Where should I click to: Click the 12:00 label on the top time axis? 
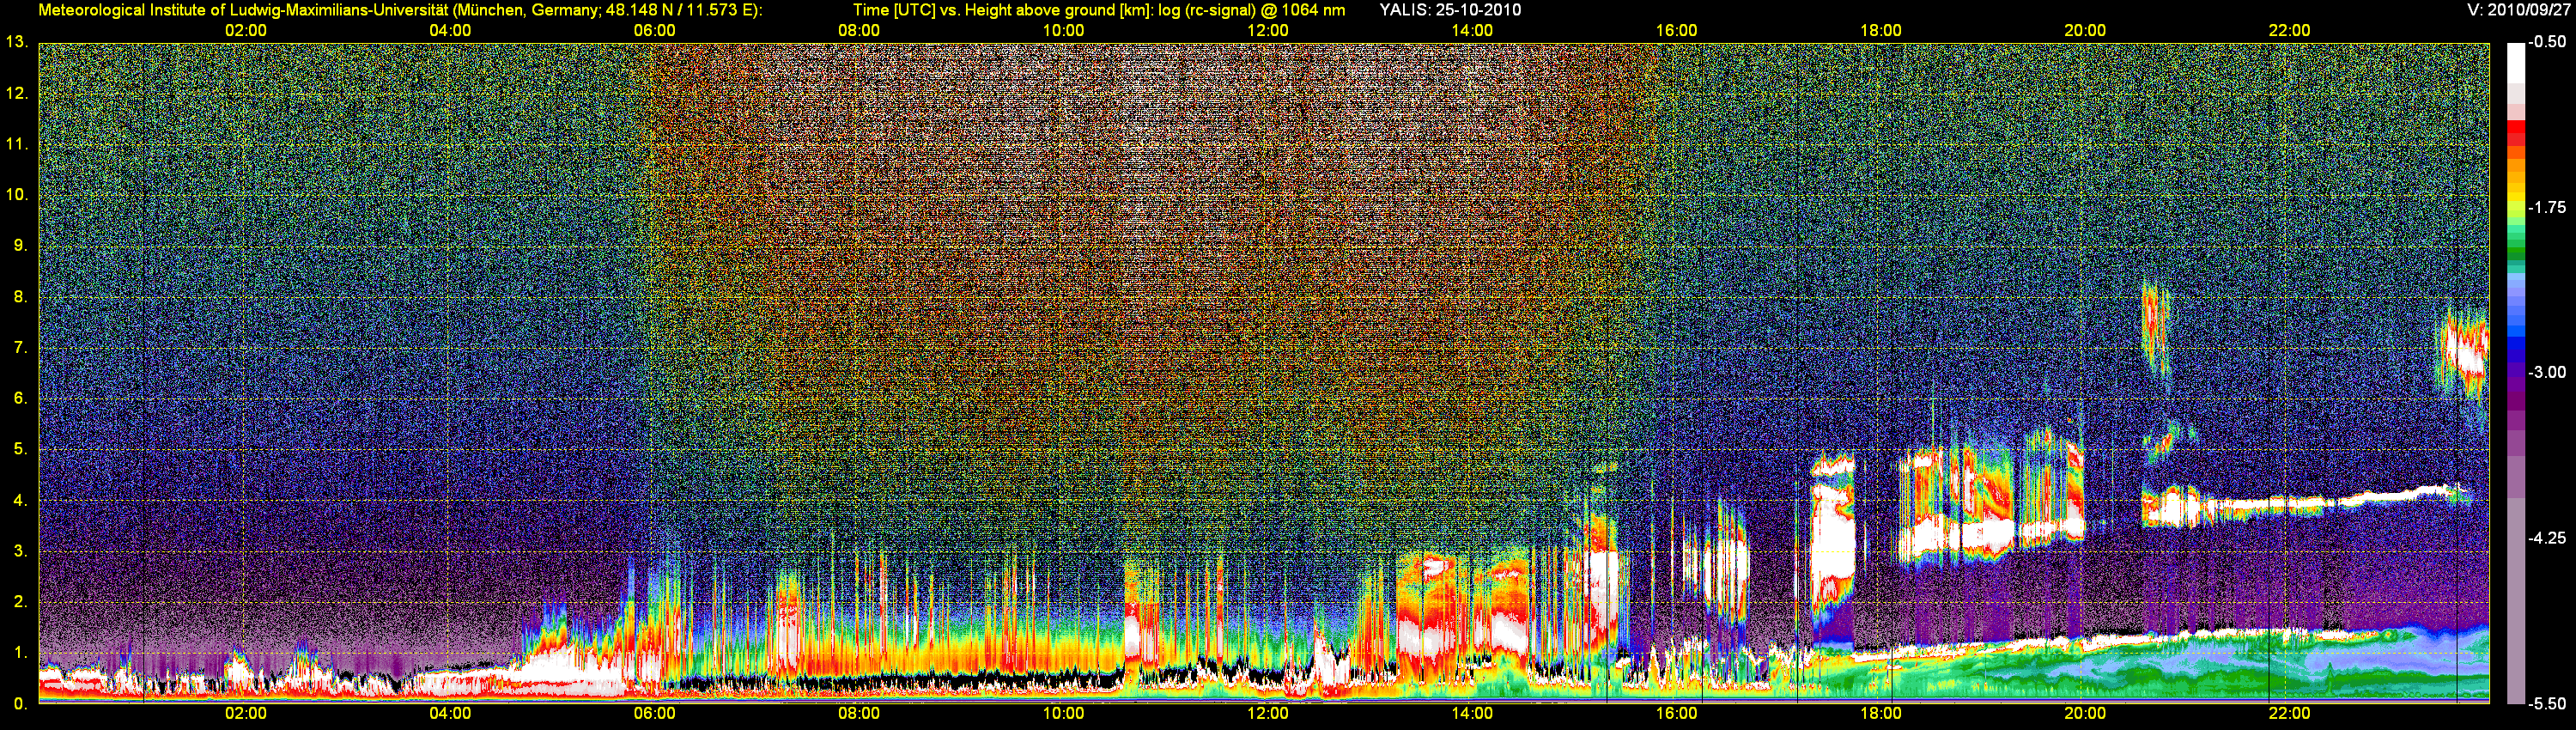click(1268, 31)
